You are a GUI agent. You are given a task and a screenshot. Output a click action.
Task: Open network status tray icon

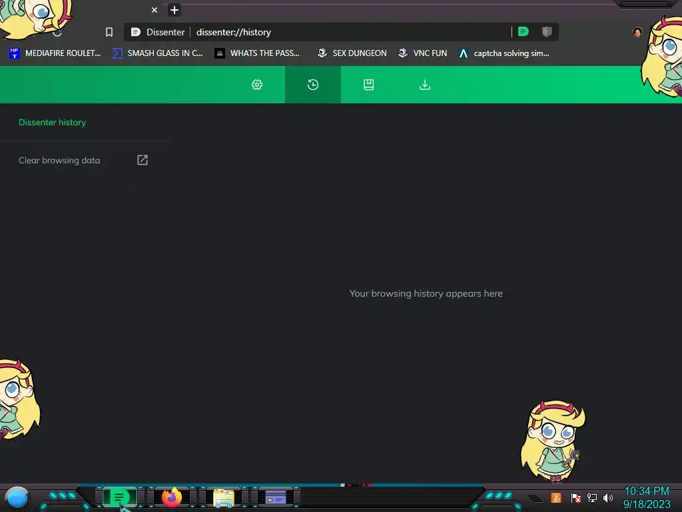592,497
